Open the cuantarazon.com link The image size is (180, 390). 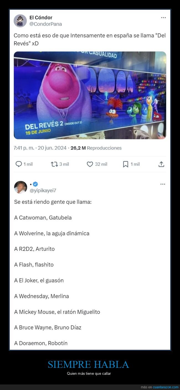pos(165,387)
